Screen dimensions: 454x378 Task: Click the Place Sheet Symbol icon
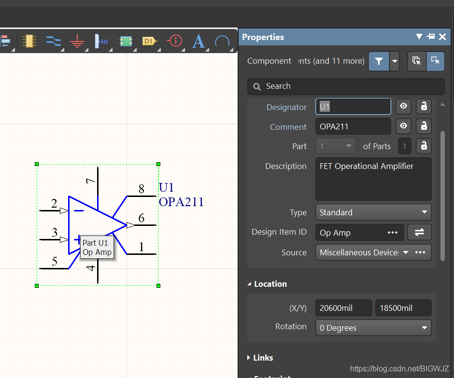pos(126,42)
